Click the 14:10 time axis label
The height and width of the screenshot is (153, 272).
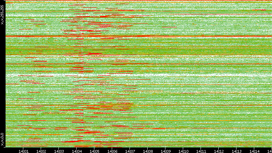[183, 151]
